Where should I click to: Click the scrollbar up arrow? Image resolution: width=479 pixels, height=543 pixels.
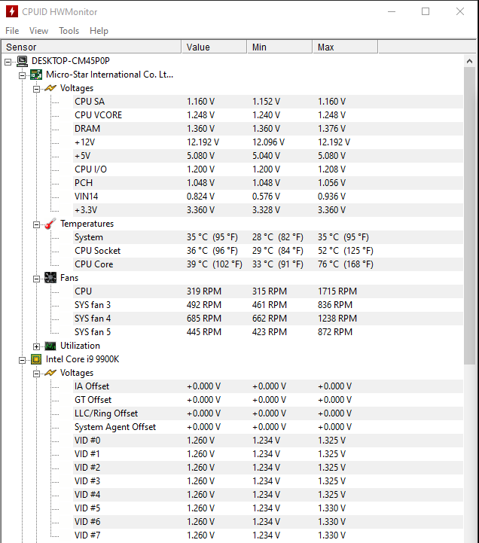pyautogui.click(x=470, y=61)
